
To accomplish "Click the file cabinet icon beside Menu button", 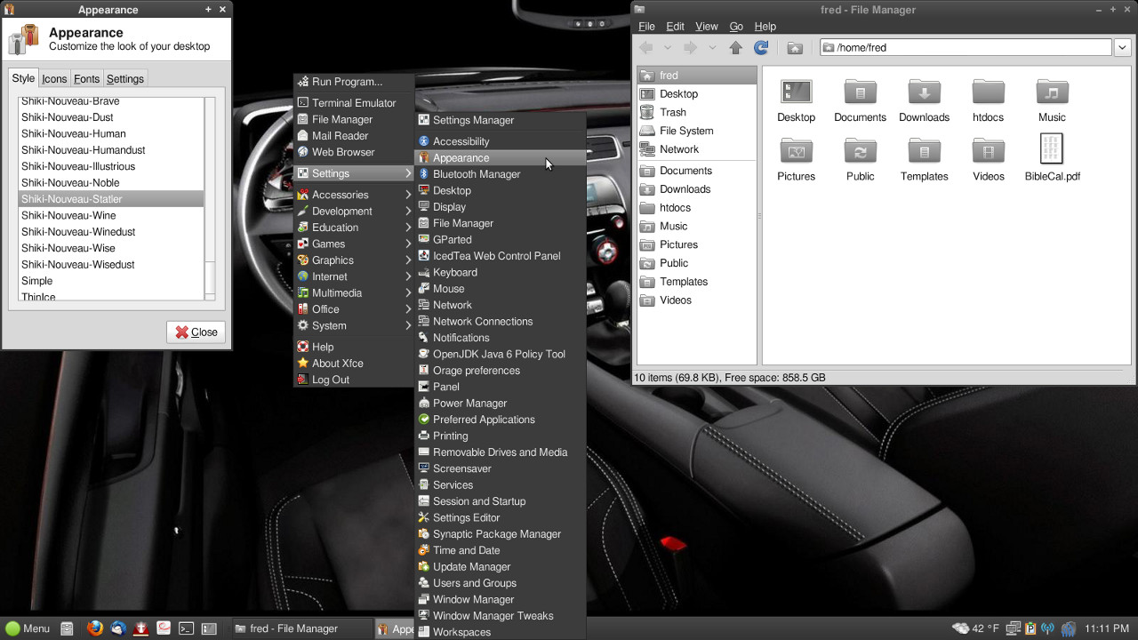I will (67, 628).
